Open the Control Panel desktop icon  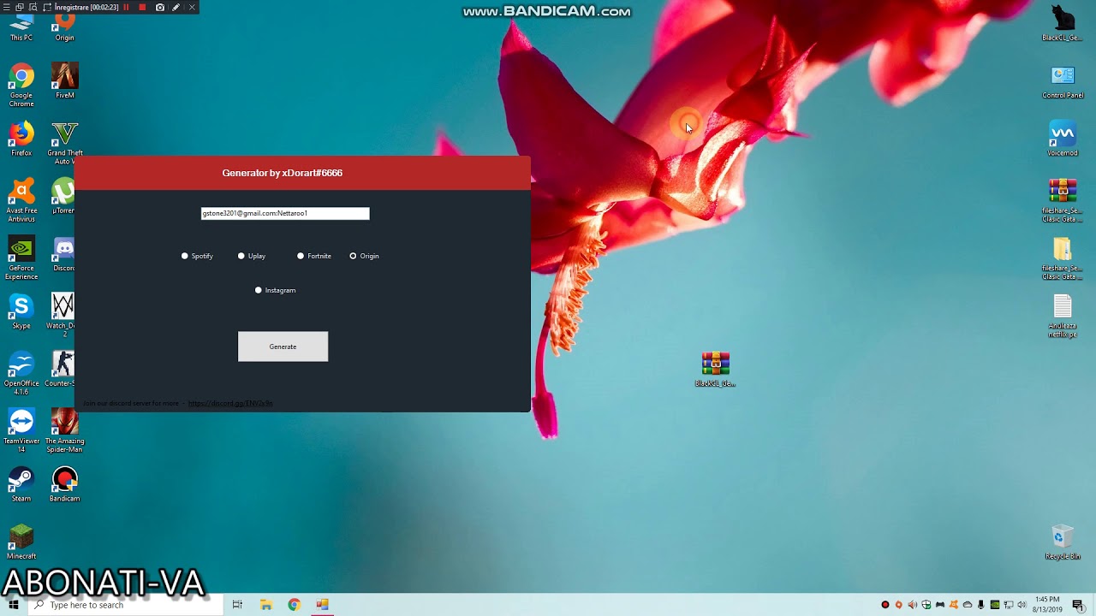click(x=1063, y=82)
